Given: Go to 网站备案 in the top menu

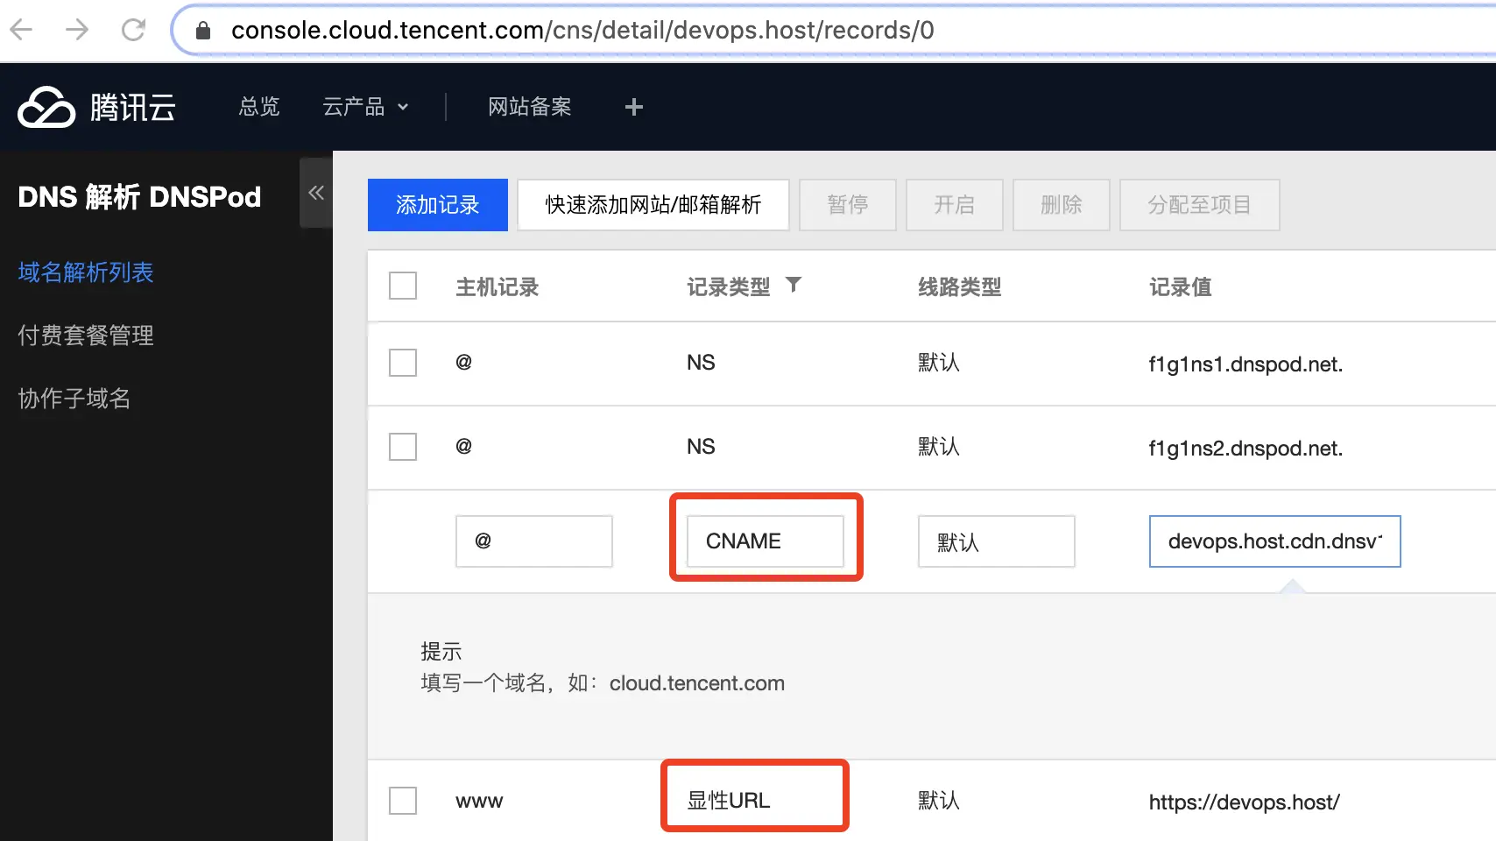Looking at the screenshot, I should click(x=529, y=106).
